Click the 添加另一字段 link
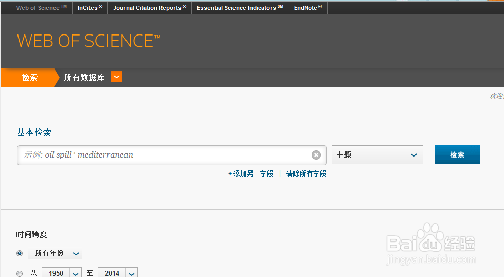This screenshot has width=504, height=277. (251, 174)
